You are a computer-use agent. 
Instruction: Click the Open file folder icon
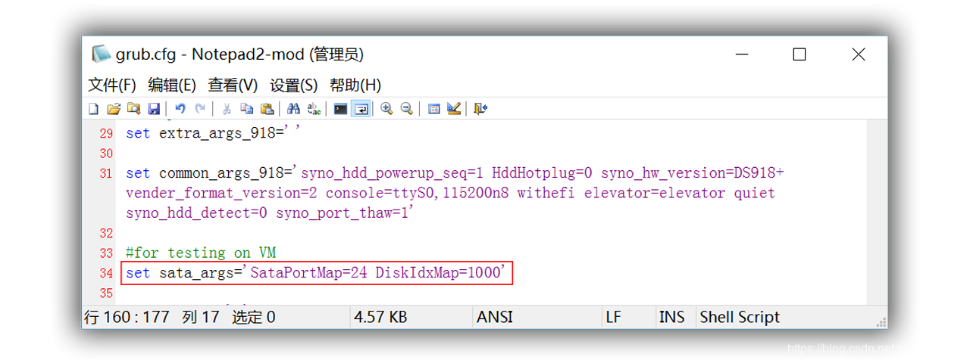pos(114,109)
